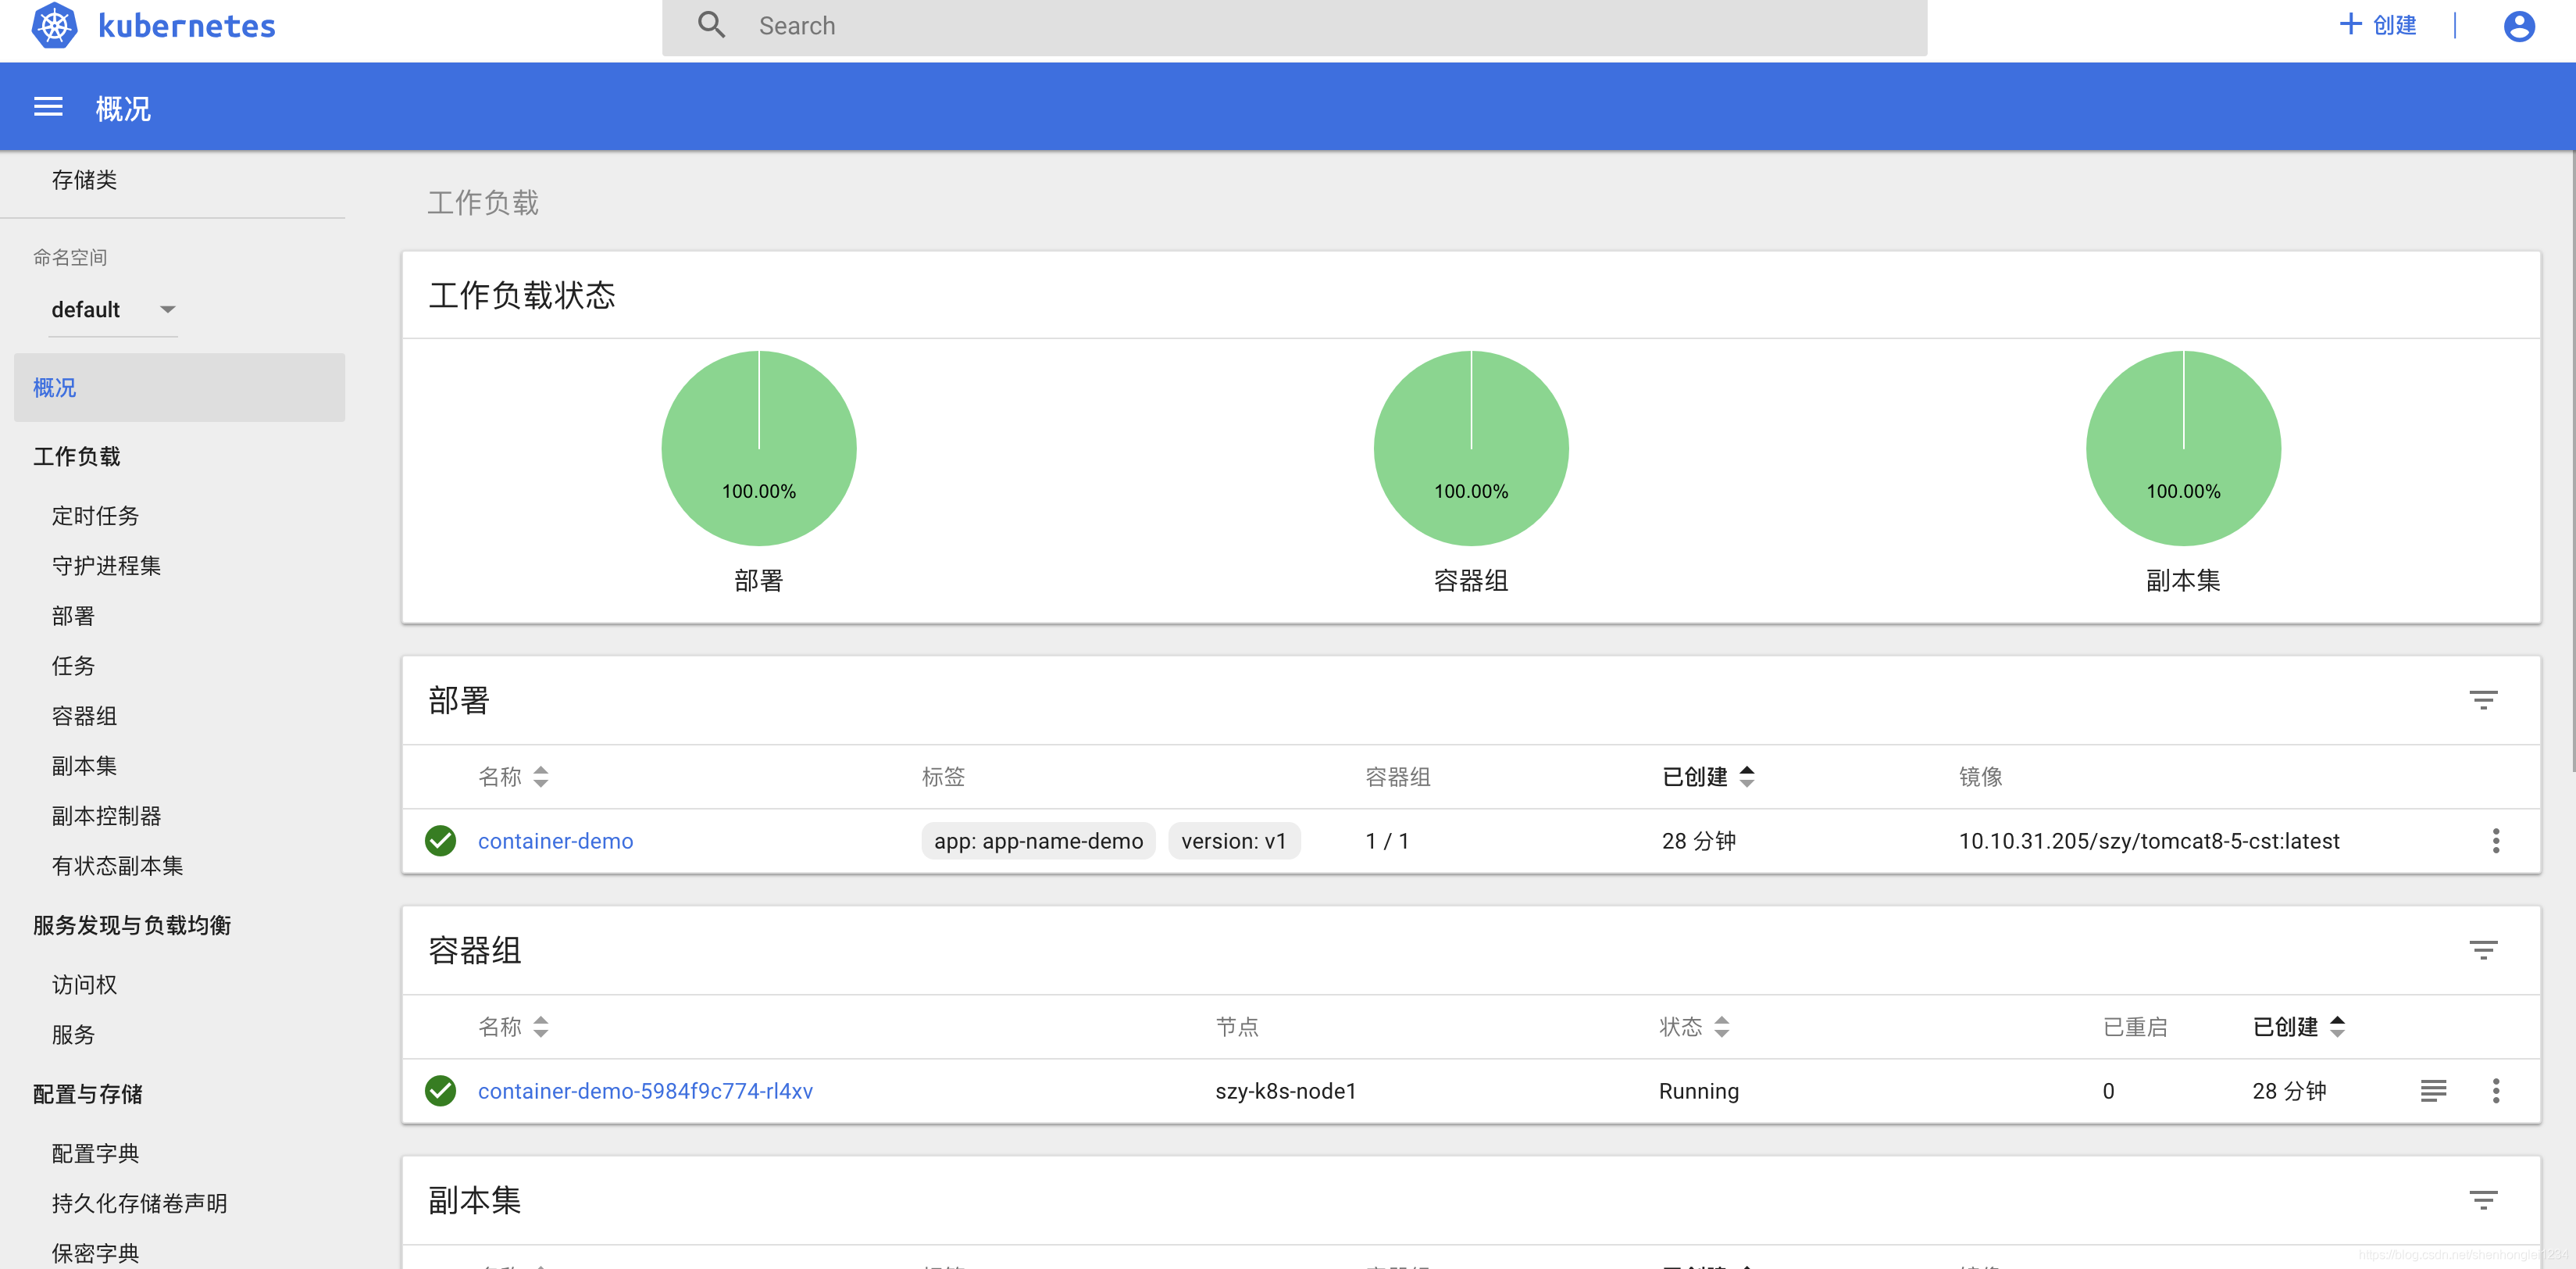Click the app: app-name-demo label chip
Viewport: 2576px width, 1269px height.
click(1038, 841)
